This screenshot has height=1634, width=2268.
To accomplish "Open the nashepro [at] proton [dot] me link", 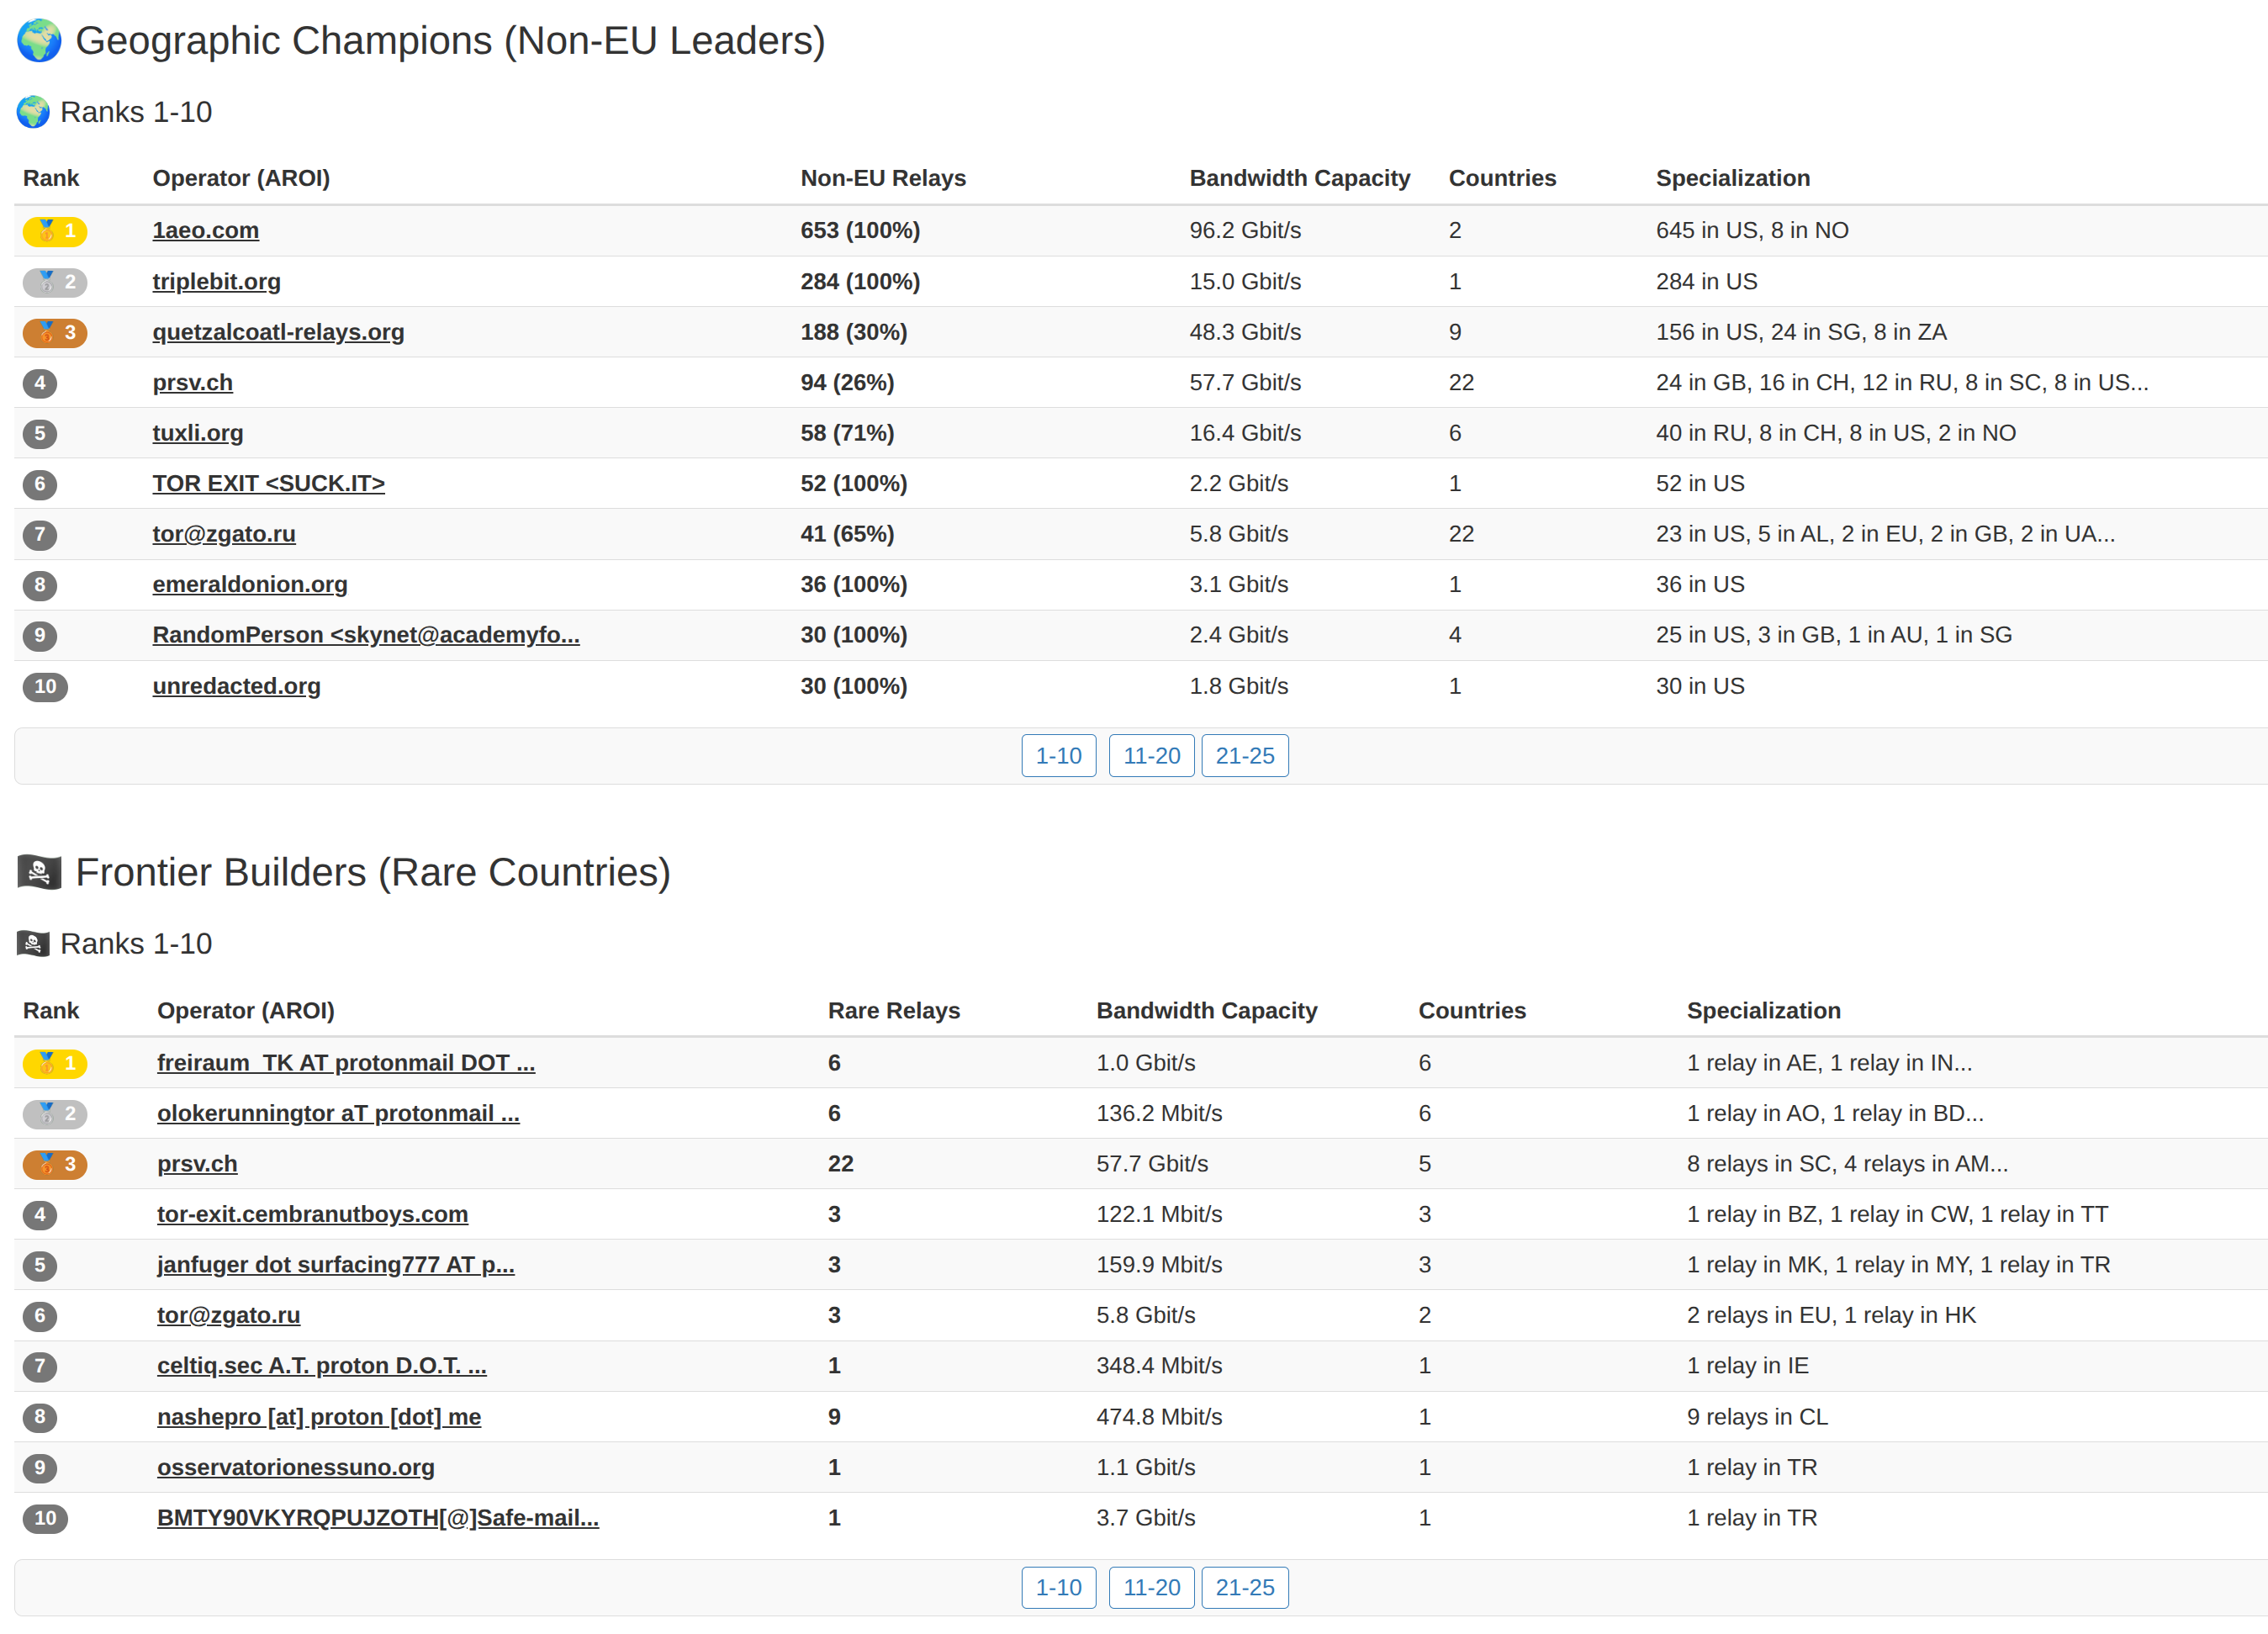I will coord(319,1417).
